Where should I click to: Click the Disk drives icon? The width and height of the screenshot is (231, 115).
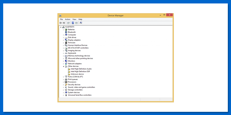click(66, 37)
